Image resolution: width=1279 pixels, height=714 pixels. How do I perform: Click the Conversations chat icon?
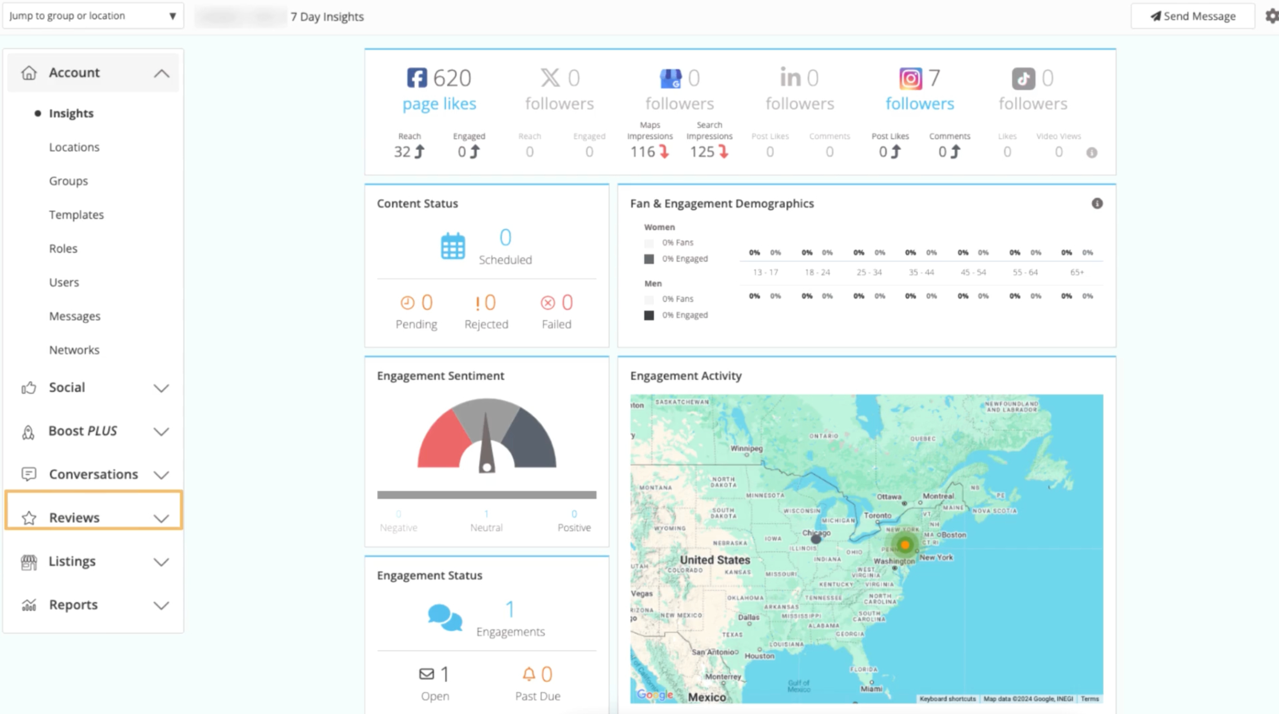[x=29, y=474]
